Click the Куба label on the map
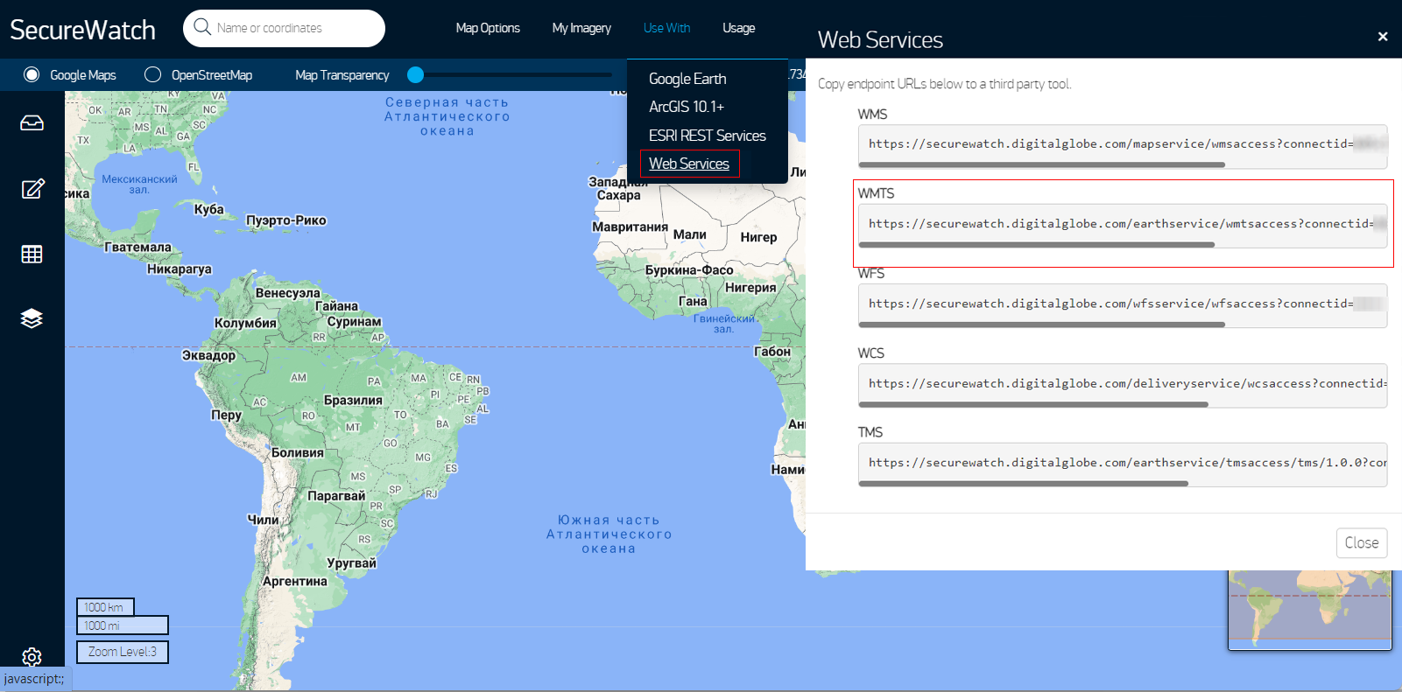 pos(209,209)
